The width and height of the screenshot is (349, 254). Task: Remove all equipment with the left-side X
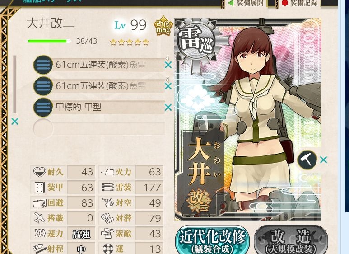[x=15, y=122]
